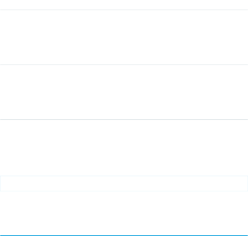Click the blue bar at the page bottom
Image resolution: width=248 pixels, height=236 pixels.
[124, 235]
